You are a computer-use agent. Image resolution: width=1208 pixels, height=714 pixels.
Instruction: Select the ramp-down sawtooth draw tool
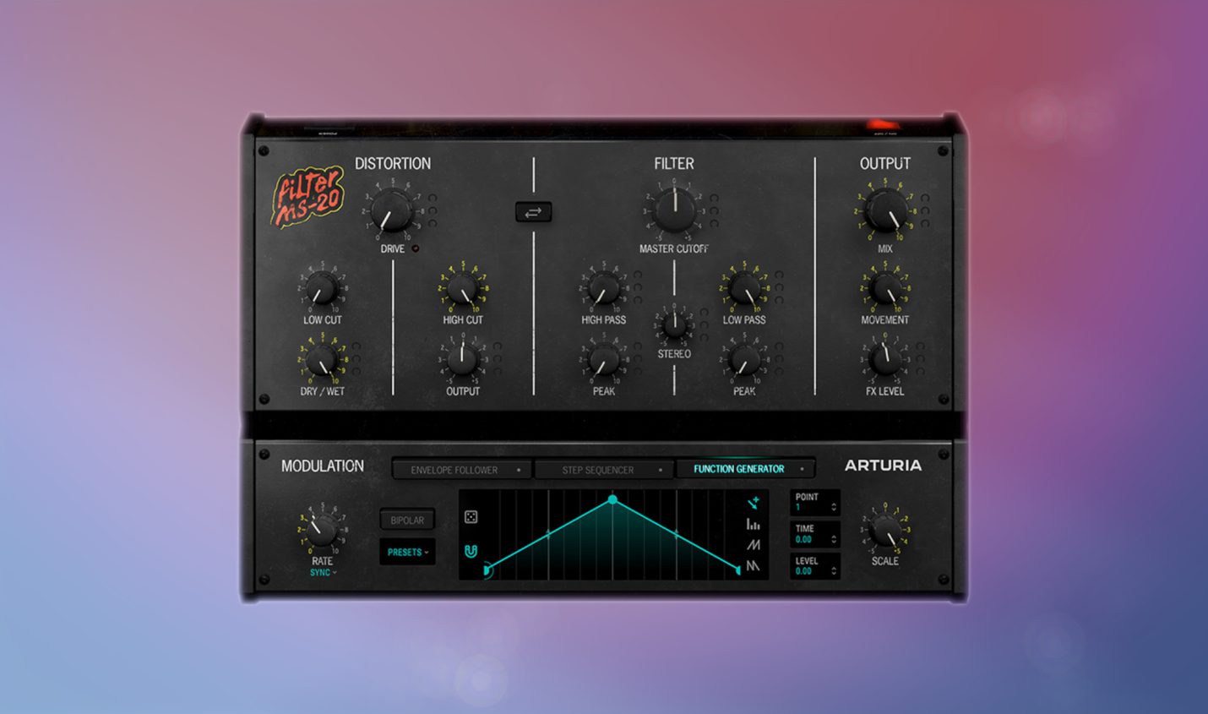coord(753,566)
